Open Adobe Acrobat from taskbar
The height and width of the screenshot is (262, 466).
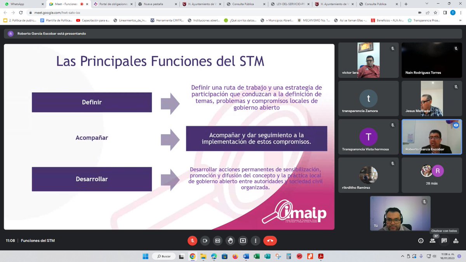point(321,256)
